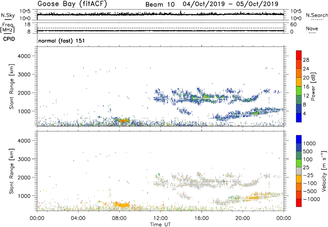Select the 'normal (fast) 151' CPID text

coord(61,41)
